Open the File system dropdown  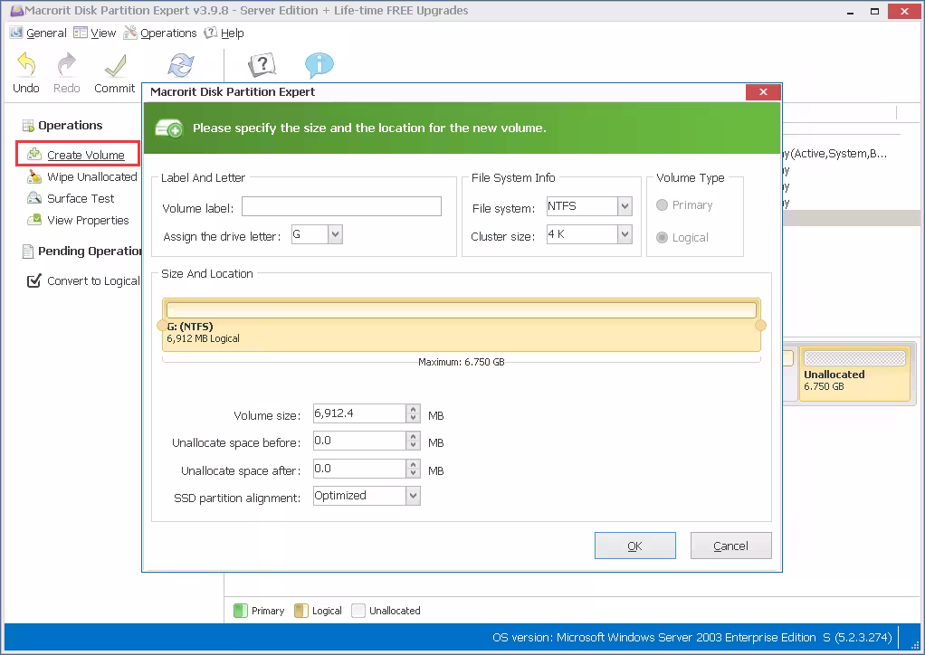coord(625,206)
